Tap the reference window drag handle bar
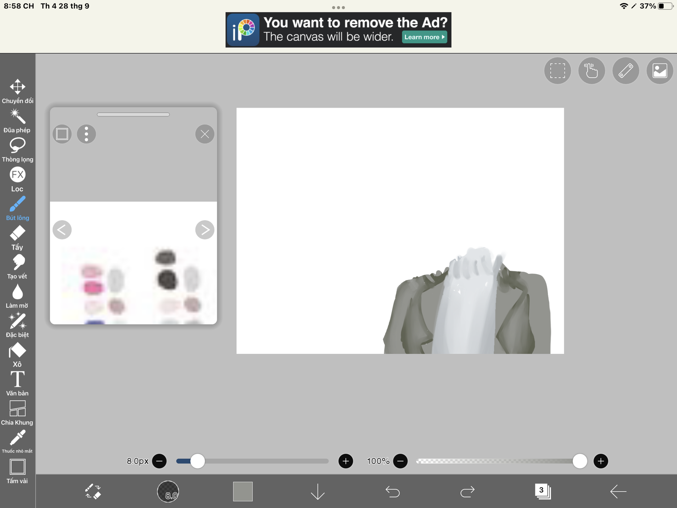This screenshot has height=508, width=677. (133, 114)
